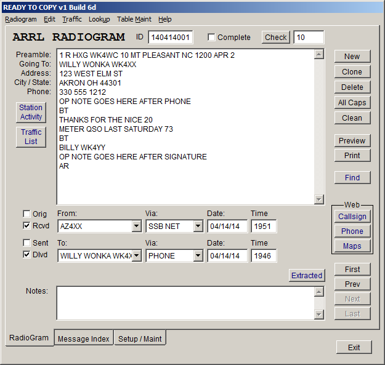
Task: Look up Phone on the web
Action: [x=352, y=231]
